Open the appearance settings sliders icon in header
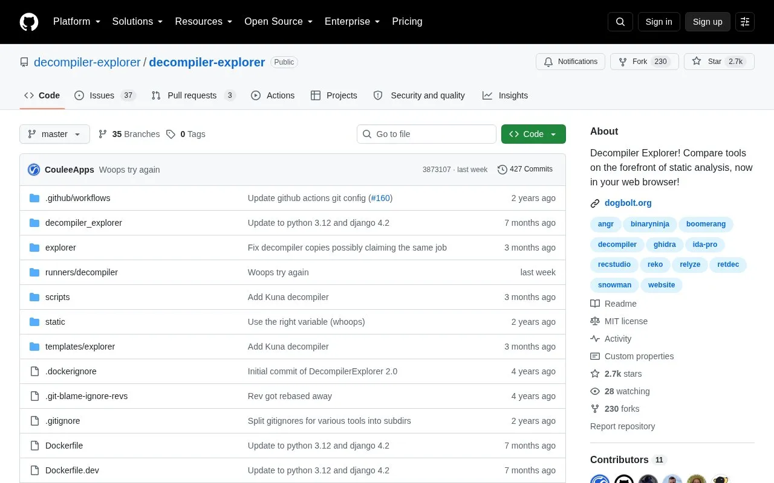This screenshot has width=774, height=483. pos(745,22)
